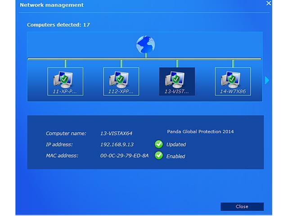Click the 'Computer name:' label
Viewport: 288px width, 216px height.
pyautogui.click(x=66, y=133)
